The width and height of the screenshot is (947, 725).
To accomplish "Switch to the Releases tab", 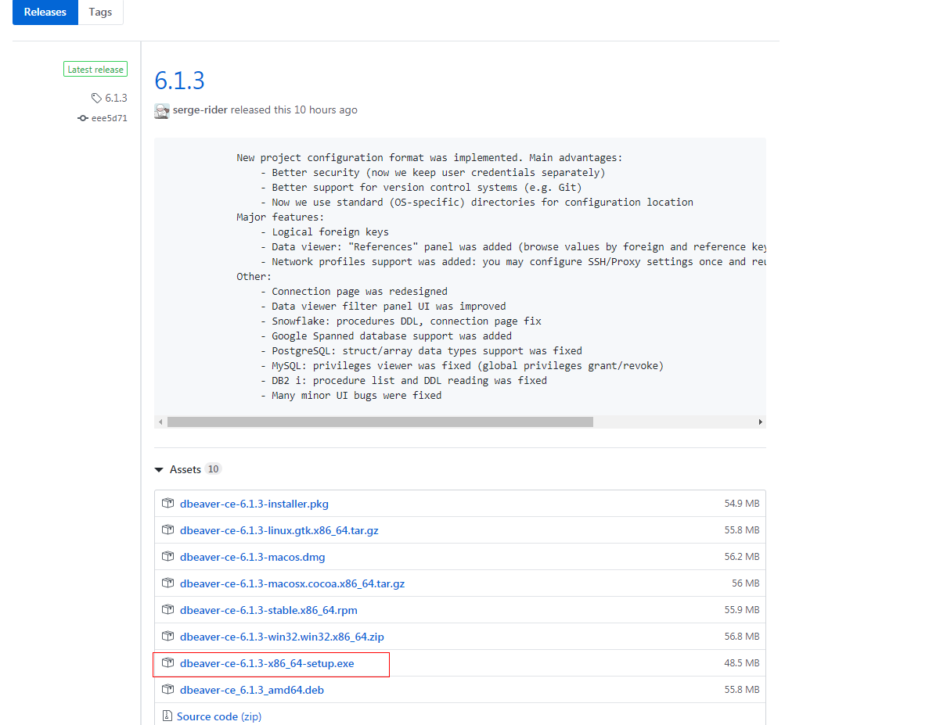I will [x=45, y=12].
